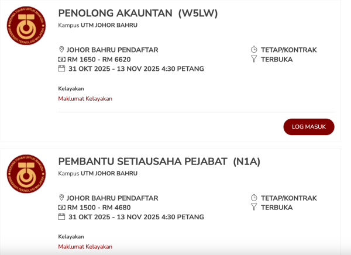Click the calendar icon in Pembantu Setiausaha Pejabat listing
Viewport: 351px width, 255px height.
[61, 217]
